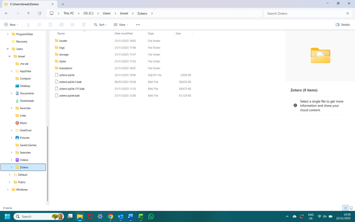
Task: Open Task View from taskbar
Action: [70, 217]
